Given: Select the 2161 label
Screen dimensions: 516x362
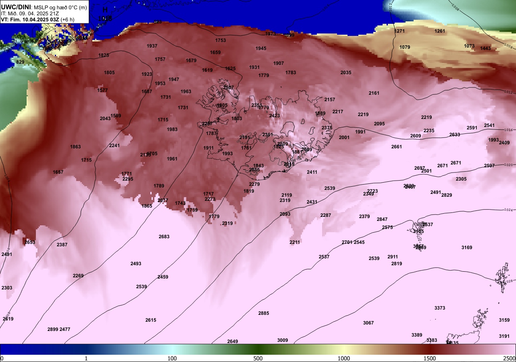Looking at the screenshot, I should [374, 93].
